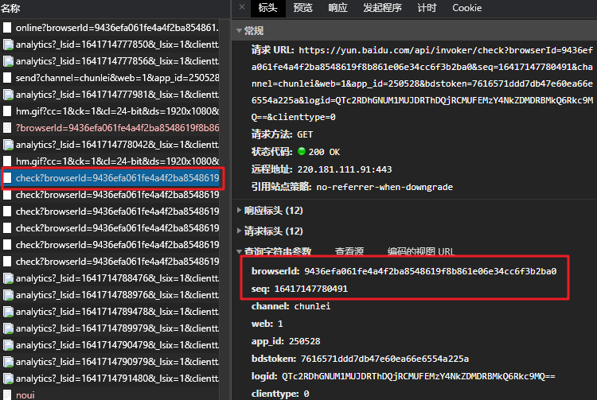This screenshot has width=597, height=400.
Task: Click the 请求方法 GET value
Action: [x=305, y=134]
